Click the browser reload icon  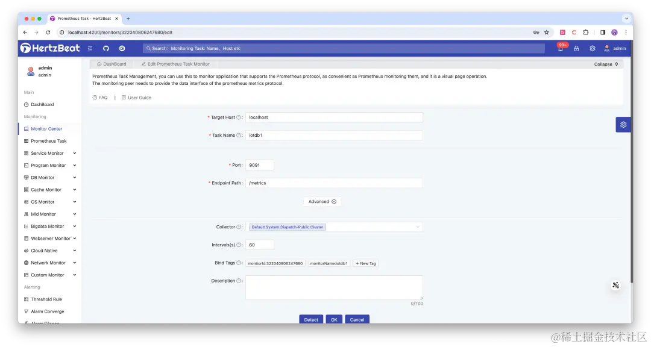click(48, 33)
